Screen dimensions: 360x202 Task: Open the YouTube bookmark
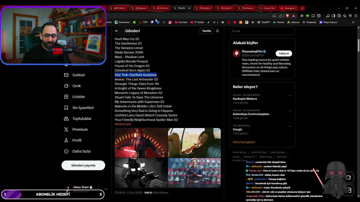[x=181, y=22]
